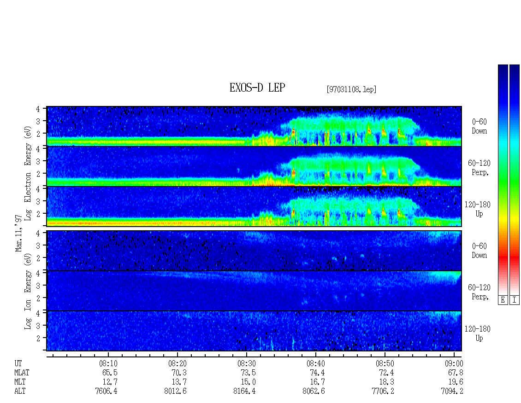Click the electron color bar labeled E

pos(503,179)
